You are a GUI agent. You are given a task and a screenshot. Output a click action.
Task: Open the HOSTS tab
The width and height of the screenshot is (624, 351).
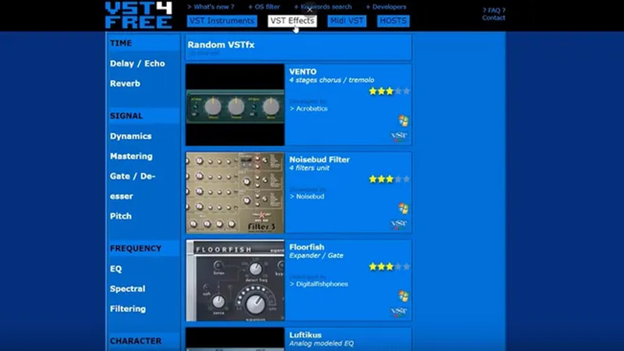point(393,21)
